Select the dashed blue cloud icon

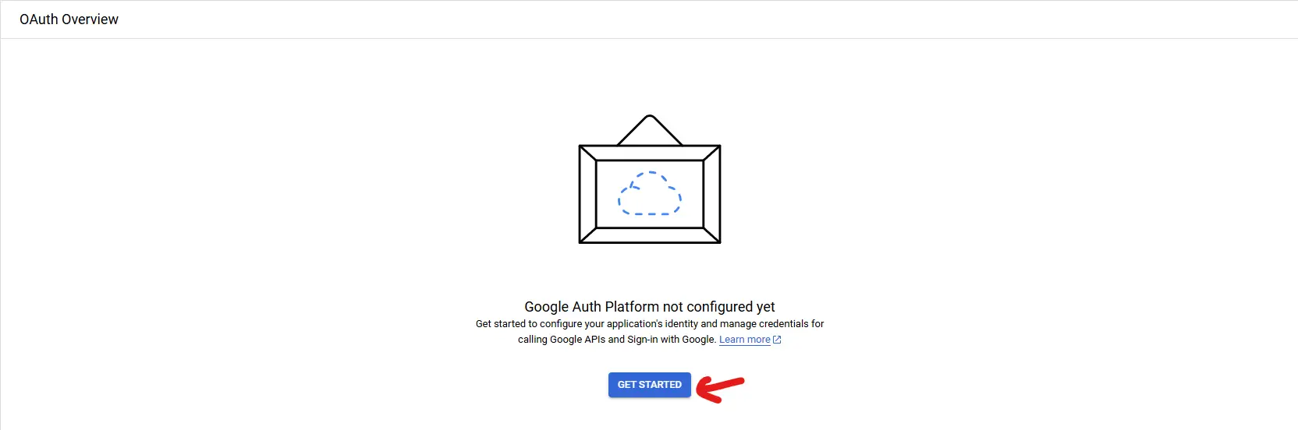click(650, 193)
